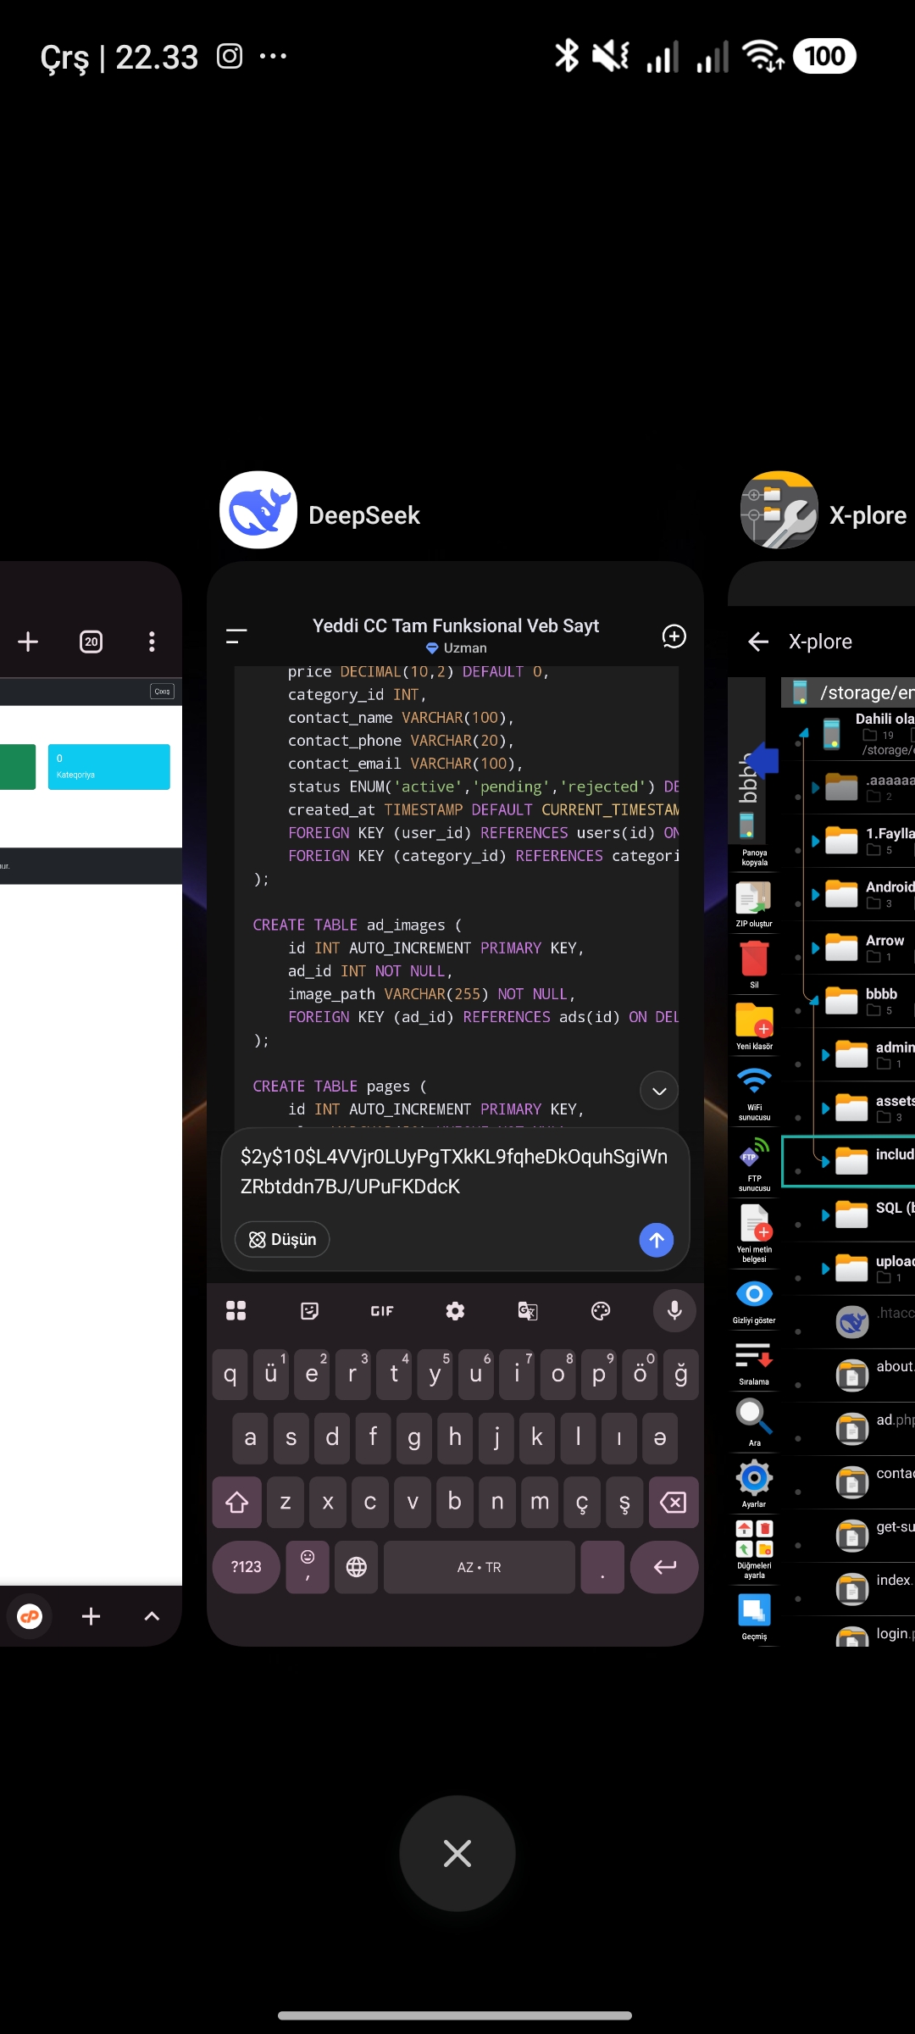This screenshot has width=915, height=2034.
Task: Open Düğmeleri ayarla in X-plore
Action: [x=754, y=1549]
